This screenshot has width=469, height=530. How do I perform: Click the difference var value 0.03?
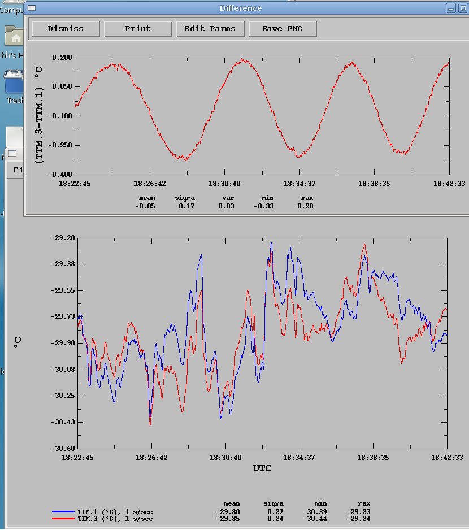(226, 206)
